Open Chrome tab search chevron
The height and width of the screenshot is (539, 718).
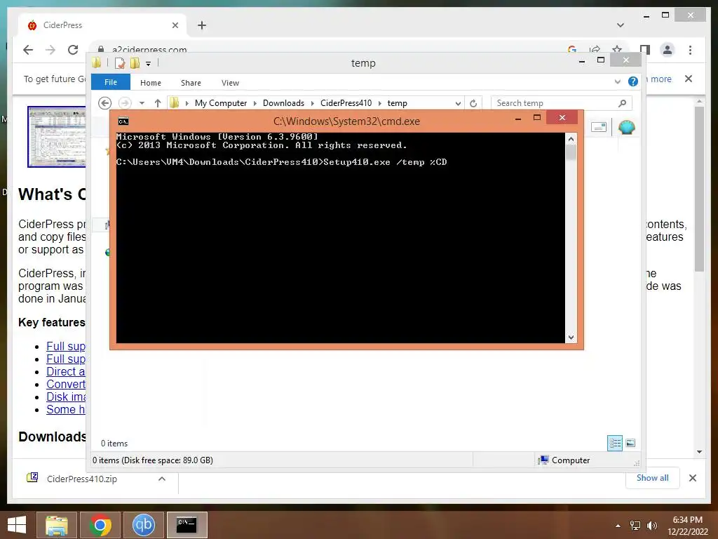coord(621,25)
